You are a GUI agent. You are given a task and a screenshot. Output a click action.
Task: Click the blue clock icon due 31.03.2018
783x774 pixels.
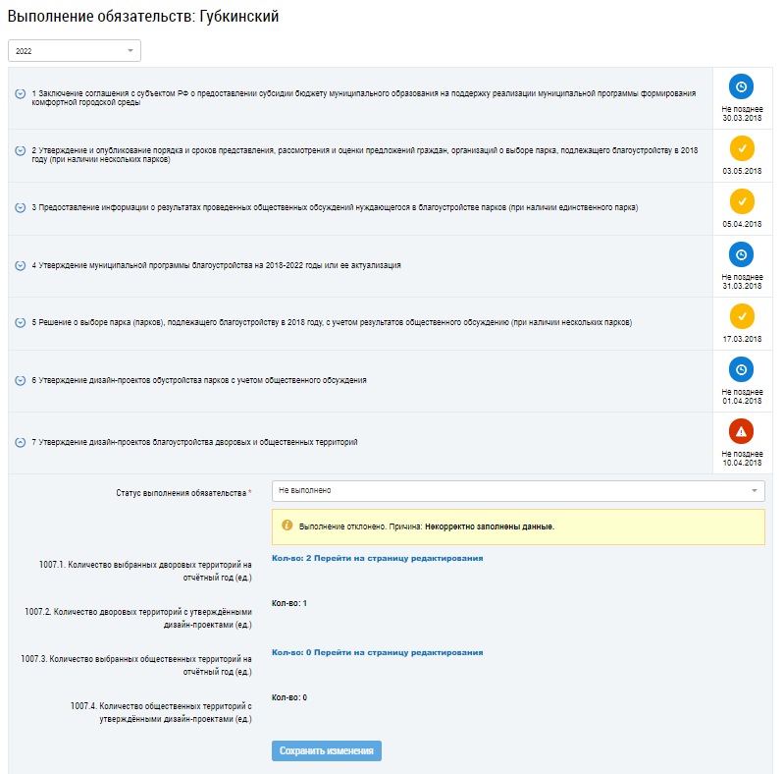(x=741, y=254)
